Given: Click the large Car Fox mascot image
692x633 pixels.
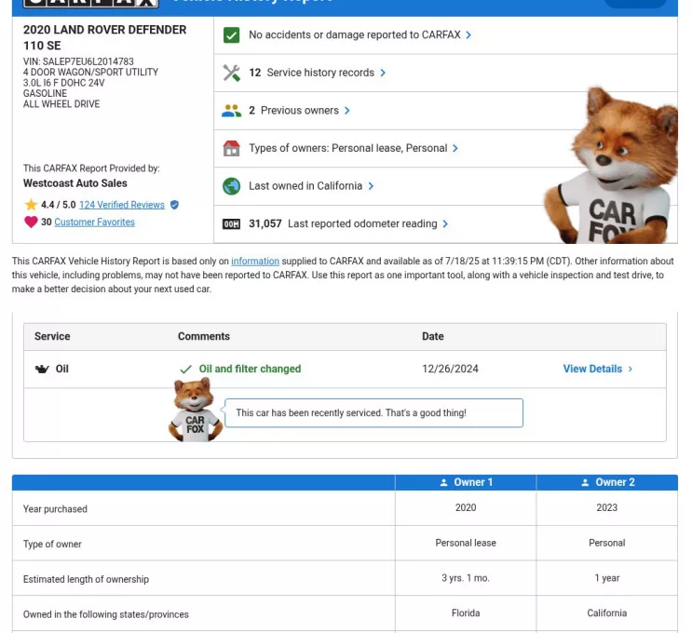Looking at the screenshot, I should pyautogui.click(x=610, y=168).
